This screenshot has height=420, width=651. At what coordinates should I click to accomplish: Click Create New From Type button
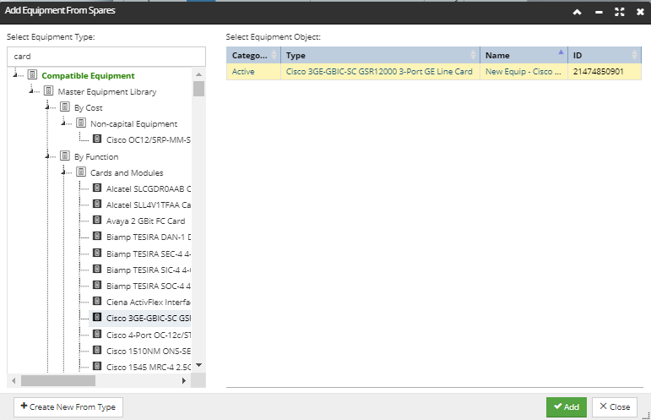click(x=68, y=406)
